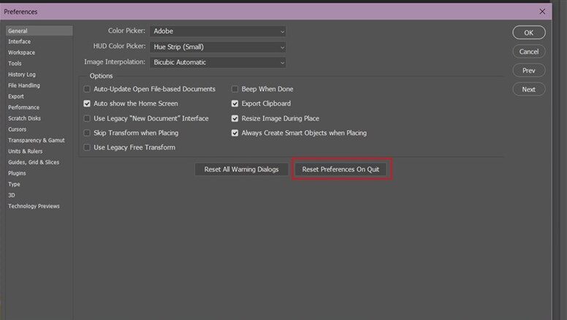This screenshot has height=320, width=567.
Task: Close the Preferences dialog window
Action: pyautogui.click(x=542, y=12)
